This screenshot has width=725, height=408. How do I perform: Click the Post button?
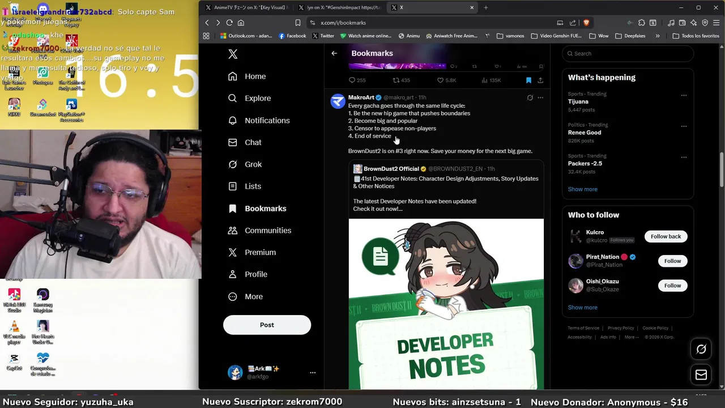point(267,325)
